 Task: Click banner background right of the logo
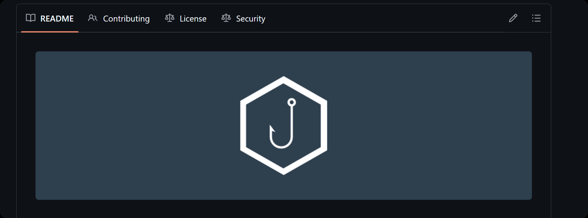pos(431,126)
